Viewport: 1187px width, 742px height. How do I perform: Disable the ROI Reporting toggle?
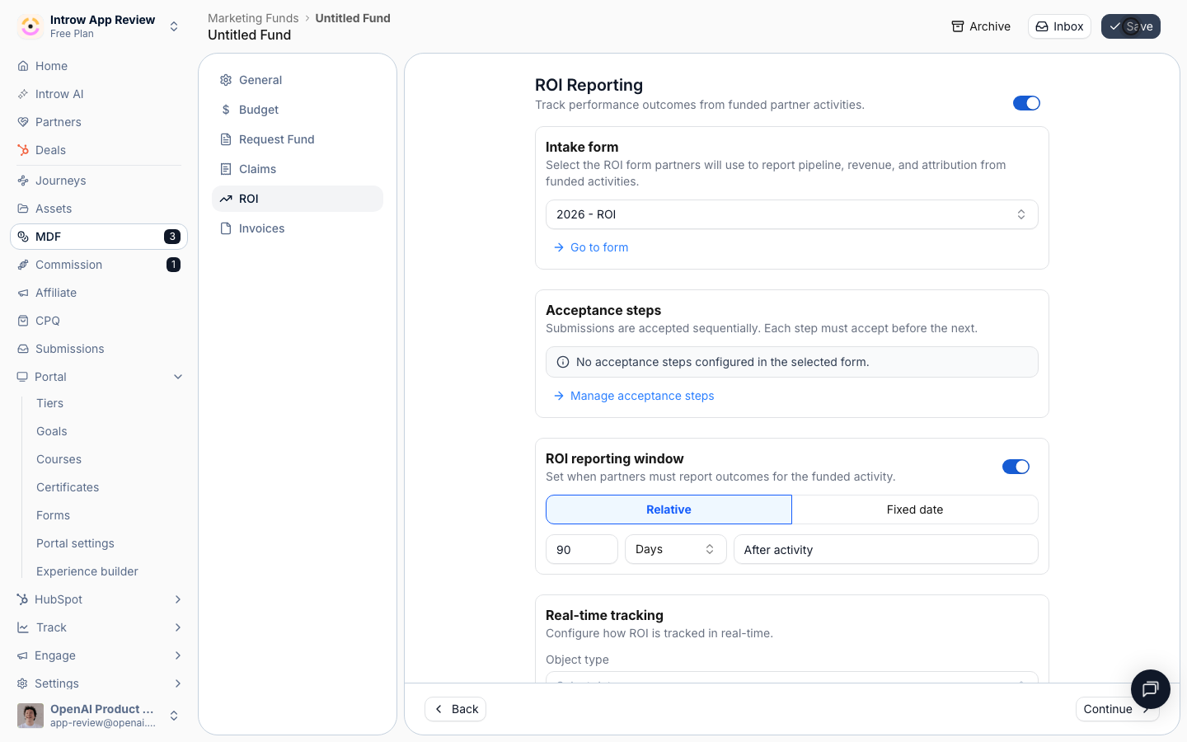pos(1026,103)
